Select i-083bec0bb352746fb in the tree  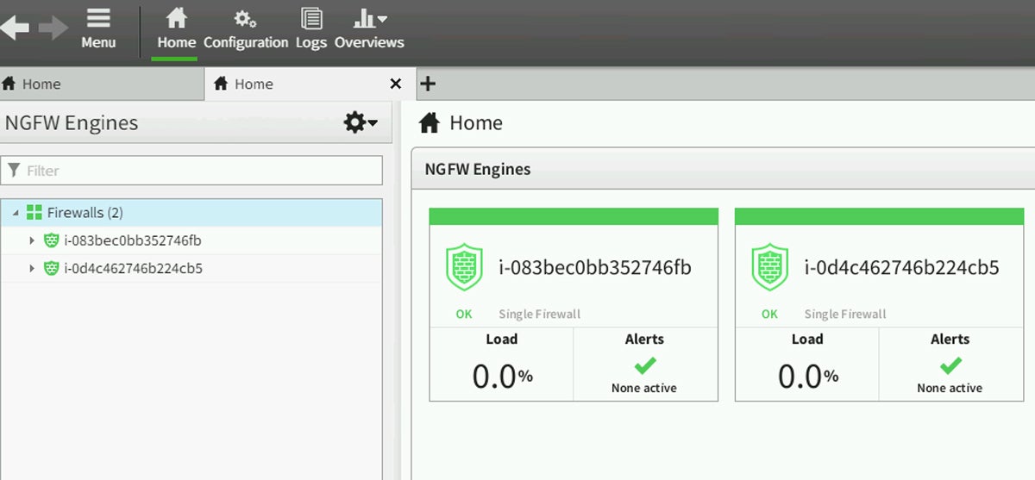pyautogui.click(x=133, y=240)
